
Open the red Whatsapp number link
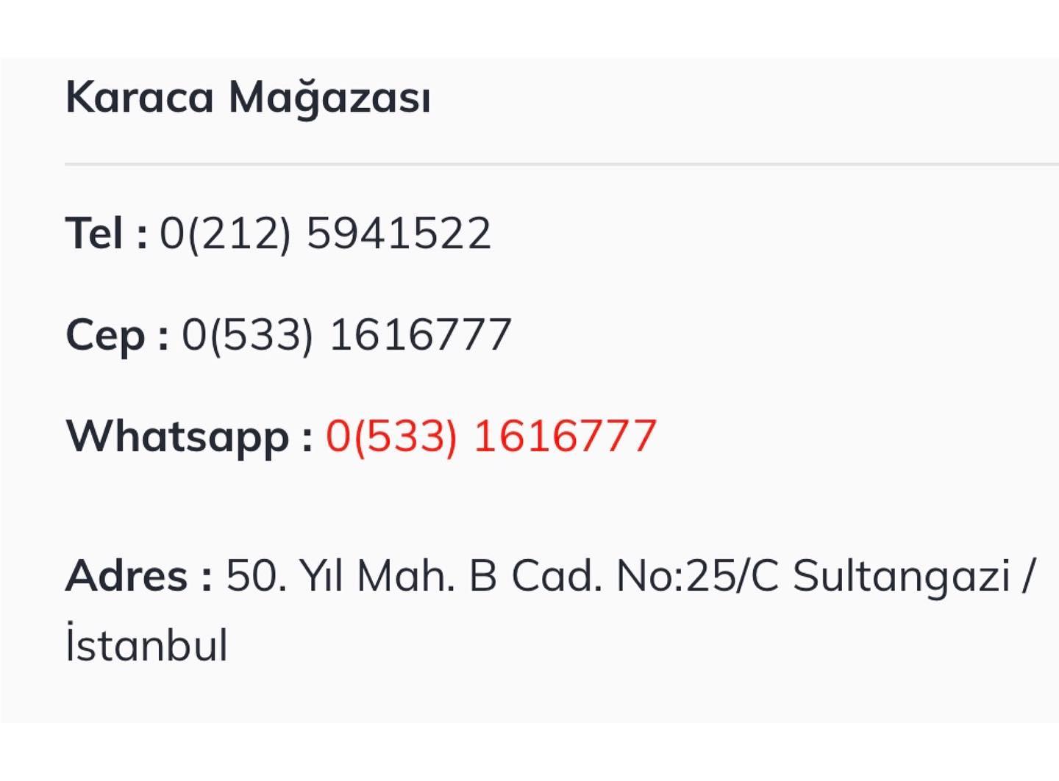pos(491,435)
